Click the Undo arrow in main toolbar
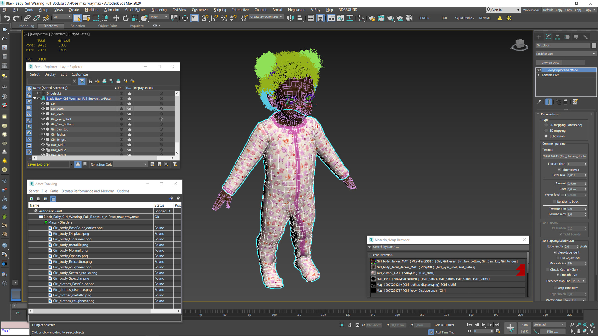The image size is (598, 336). click(7, 18)
